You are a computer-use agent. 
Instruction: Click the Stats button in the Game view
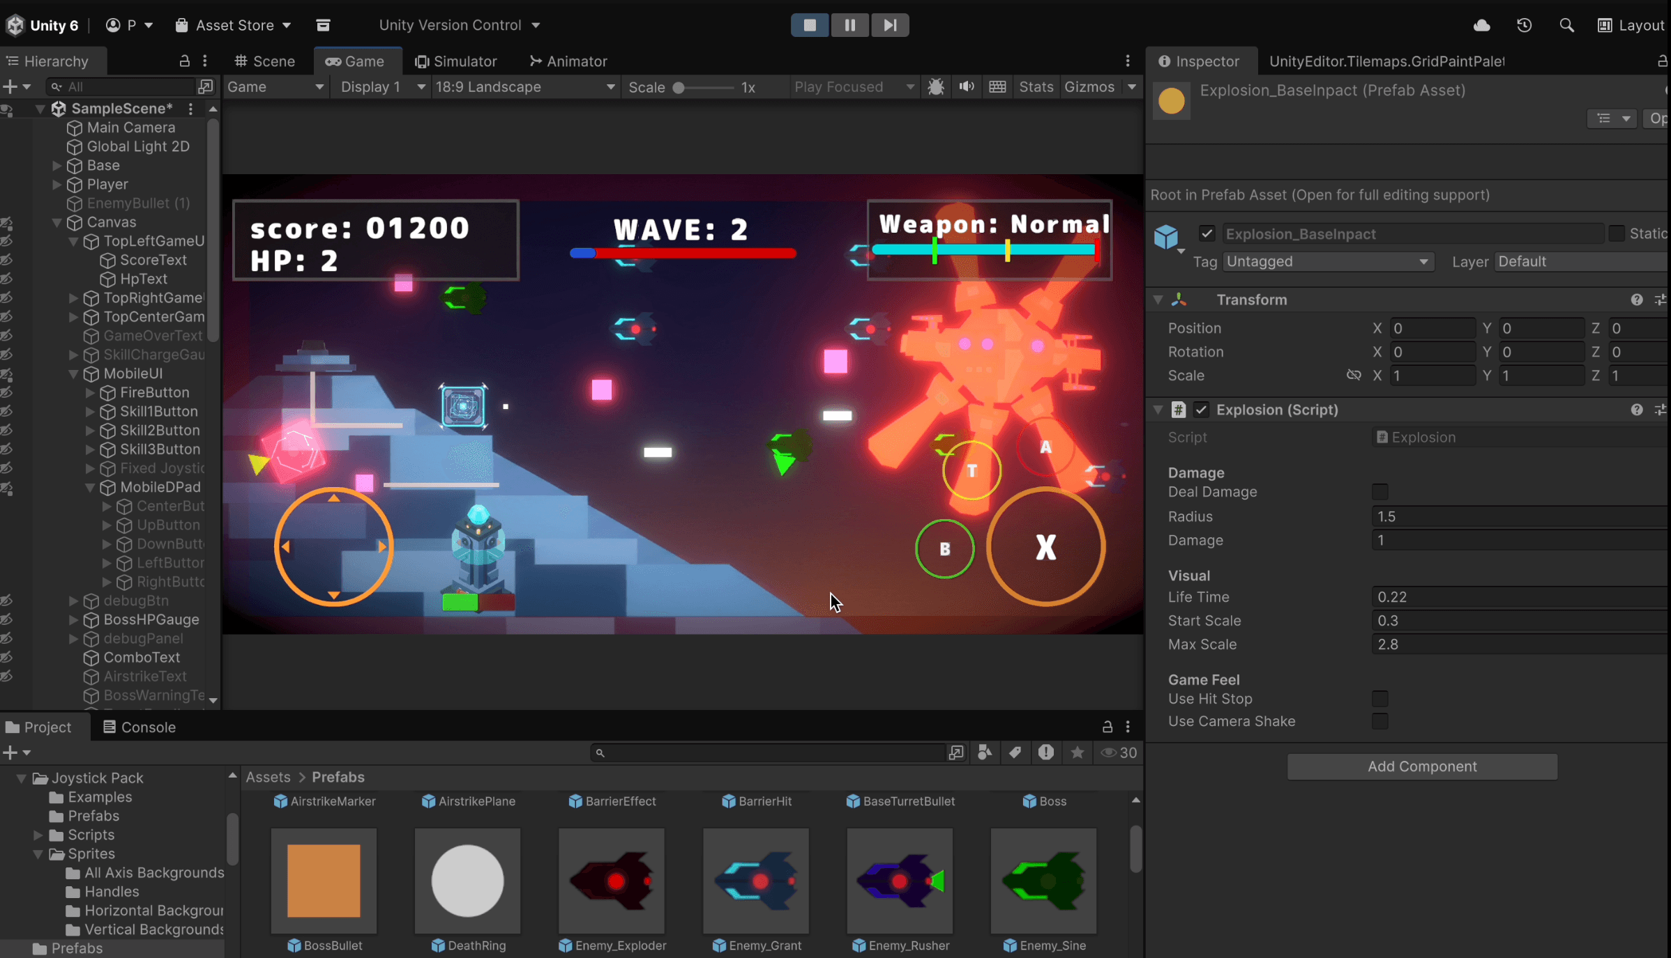(x=1036, y=86)
